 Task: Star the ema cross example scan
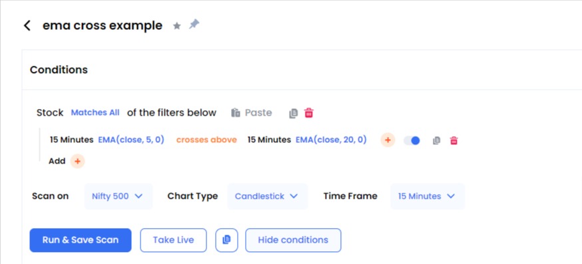click(177, 26)
